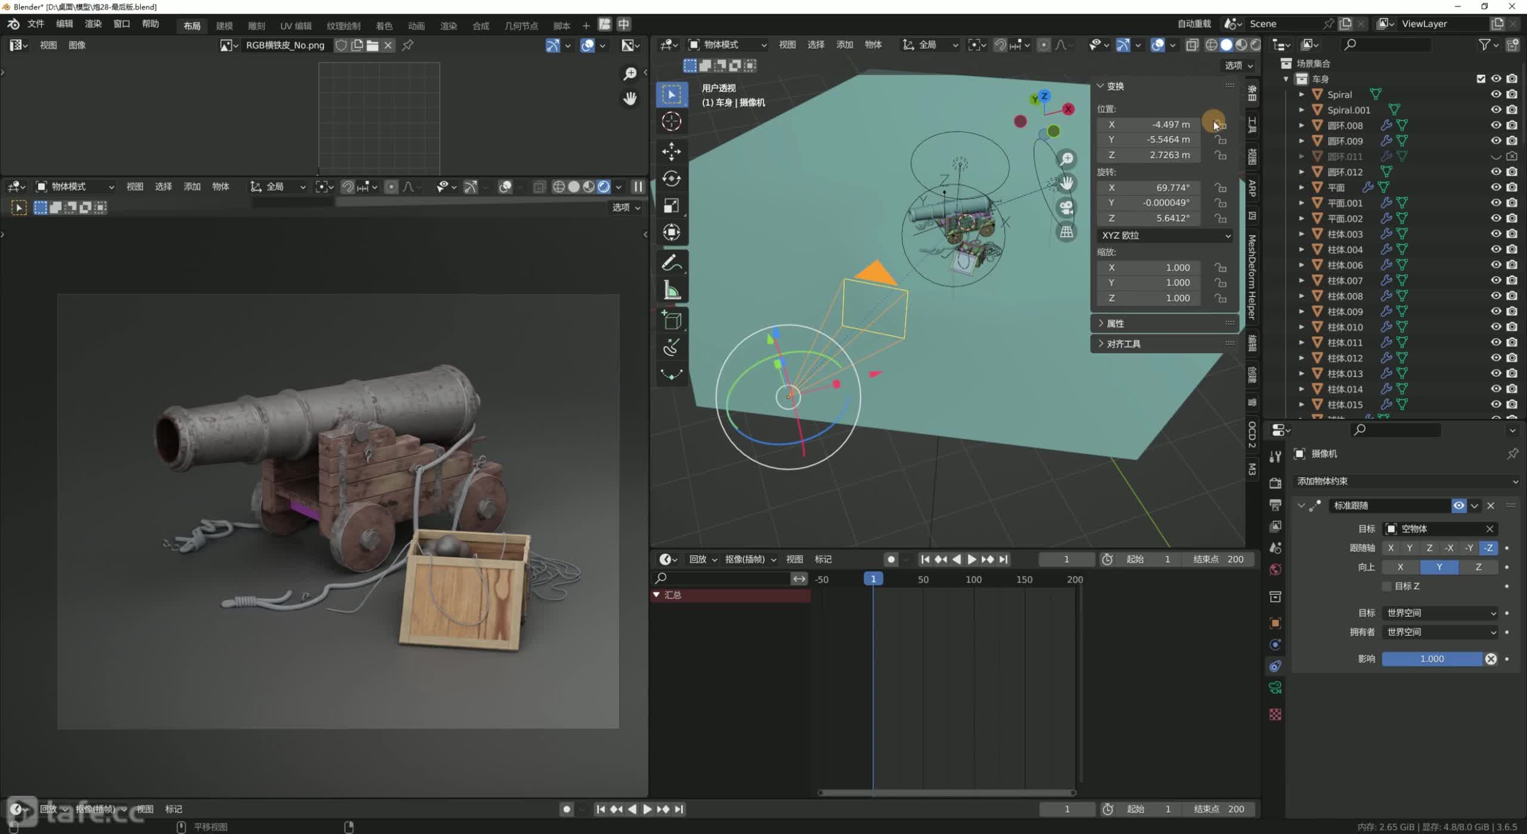Click image editor zoom magnifier icon

[630, 74]
